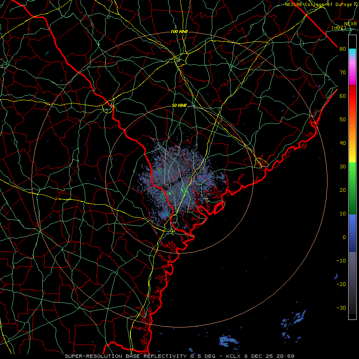Screen dimensions: 359x359
Task: Click the 50 NMI range ring label
Action: (179, 106)
